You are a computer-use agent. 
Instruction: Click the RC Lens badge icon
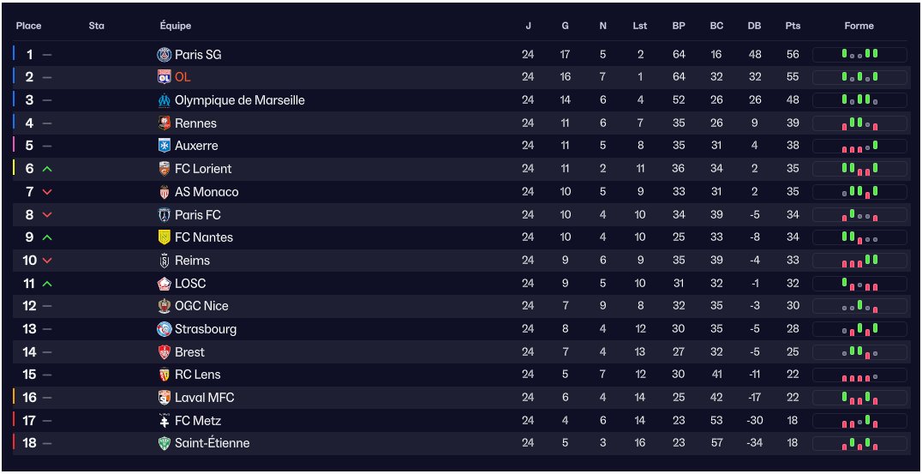coord(165,375)
